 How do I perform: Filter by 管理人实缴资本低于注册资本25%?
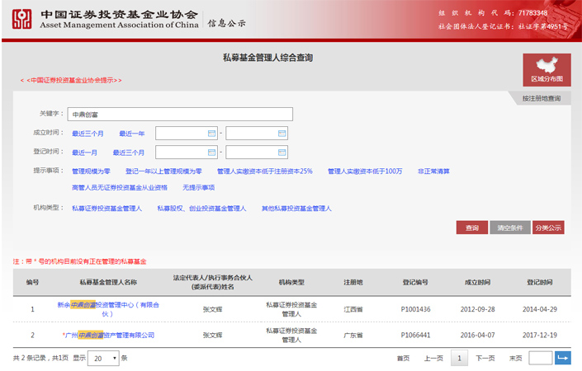tap(265, 171)
